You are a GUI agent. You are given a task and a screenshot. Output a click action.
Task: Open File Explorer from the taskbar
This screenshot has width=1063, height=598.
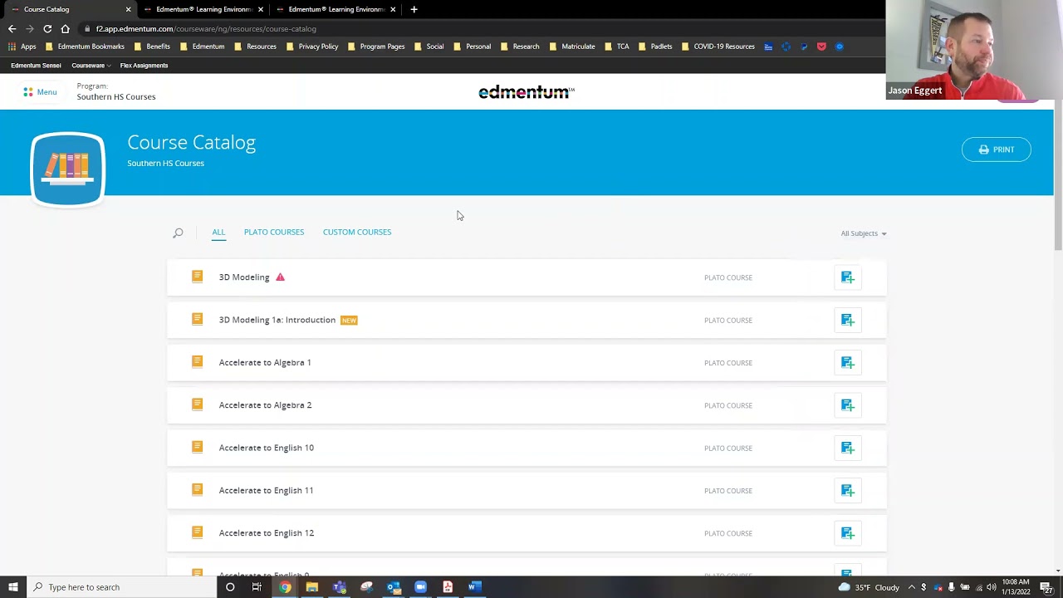(x=311, y=587)
